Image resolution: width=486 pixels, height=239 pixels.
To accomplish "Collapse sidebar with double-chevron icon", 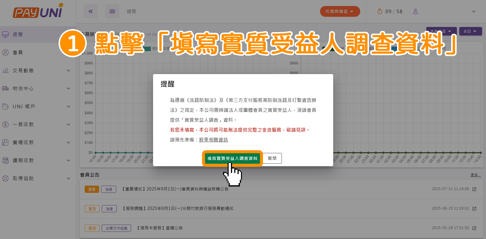I will point(91,11).
